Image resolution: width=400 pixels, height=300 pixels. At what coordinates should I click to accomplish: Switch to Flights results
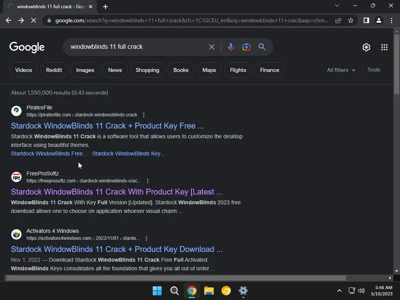coord(238,70)
